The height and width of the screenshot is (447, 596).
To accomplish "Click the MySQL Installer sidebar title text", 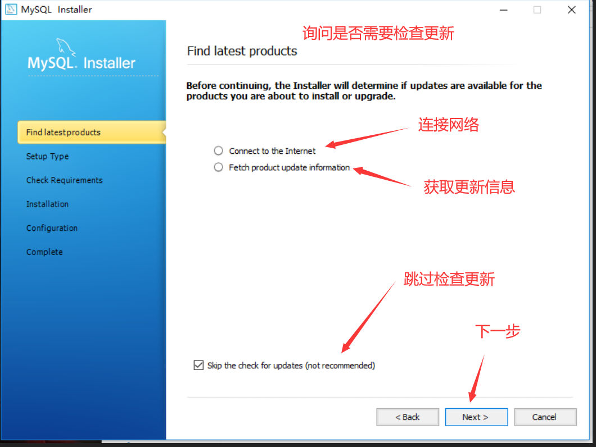I will [82, 63].
